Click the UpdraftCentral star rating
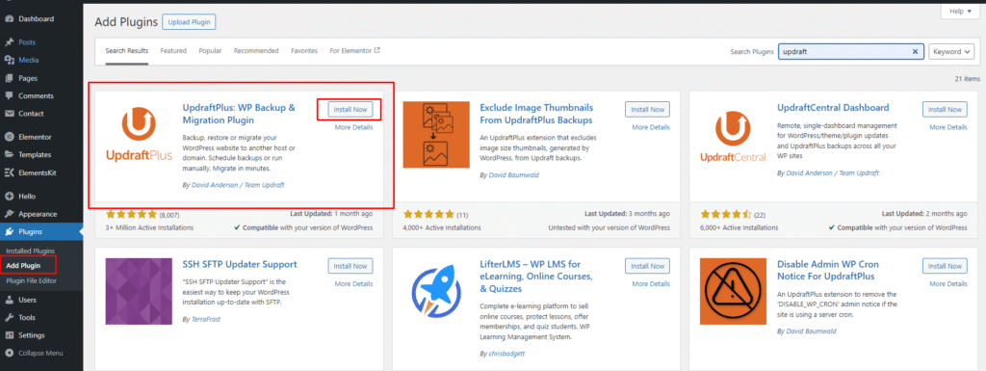Image resolution: width=986 pixels, height=371 pixels. tap(726, 214)
